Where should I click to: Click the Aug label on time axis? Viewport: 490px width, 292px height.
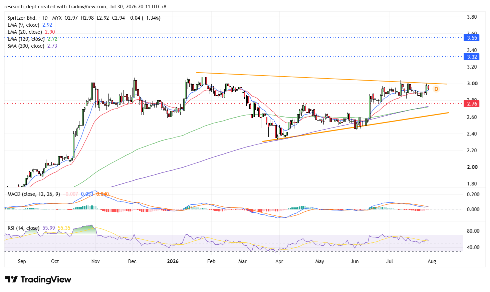click(x=432, y=261)
